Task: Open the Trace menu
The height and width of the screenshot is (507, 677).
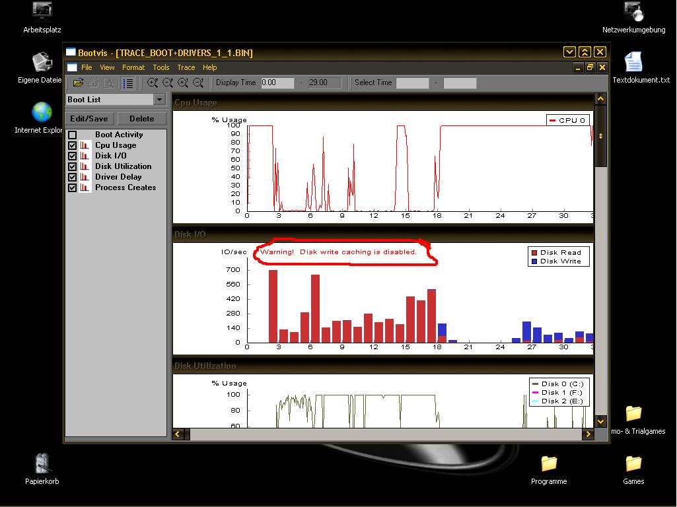Action: [x=186, y=67]
